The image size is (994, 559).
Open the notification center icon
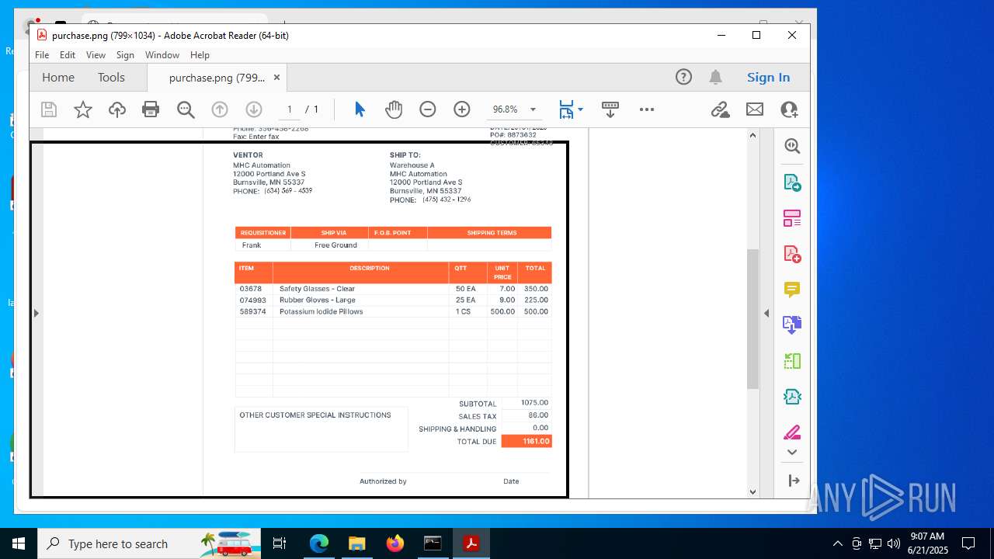[968, 543]
